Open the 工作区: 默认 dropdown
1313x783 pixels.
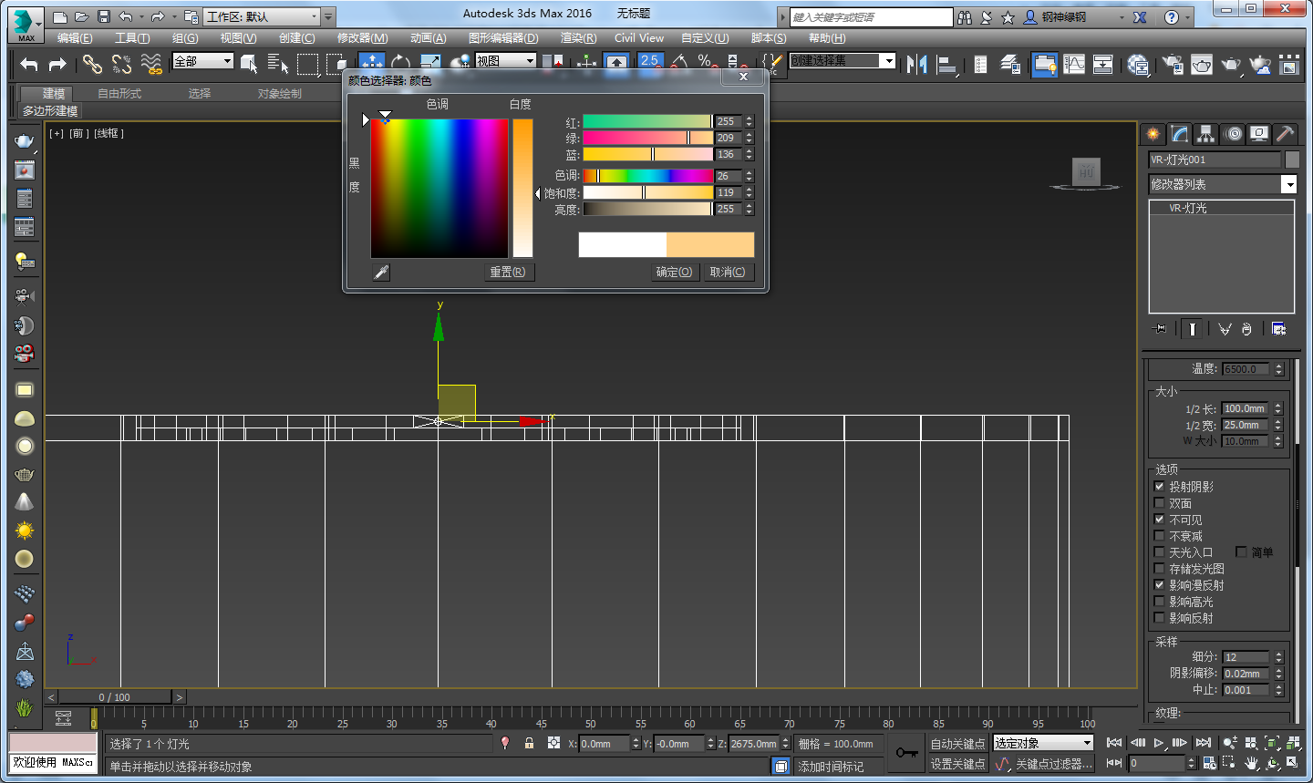click(x=263, y=16)
